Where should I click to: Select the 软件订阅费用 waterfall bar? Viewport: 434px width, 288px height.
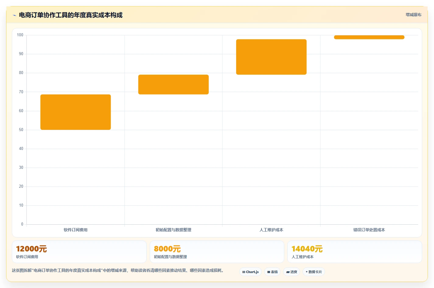coord(75,112)
